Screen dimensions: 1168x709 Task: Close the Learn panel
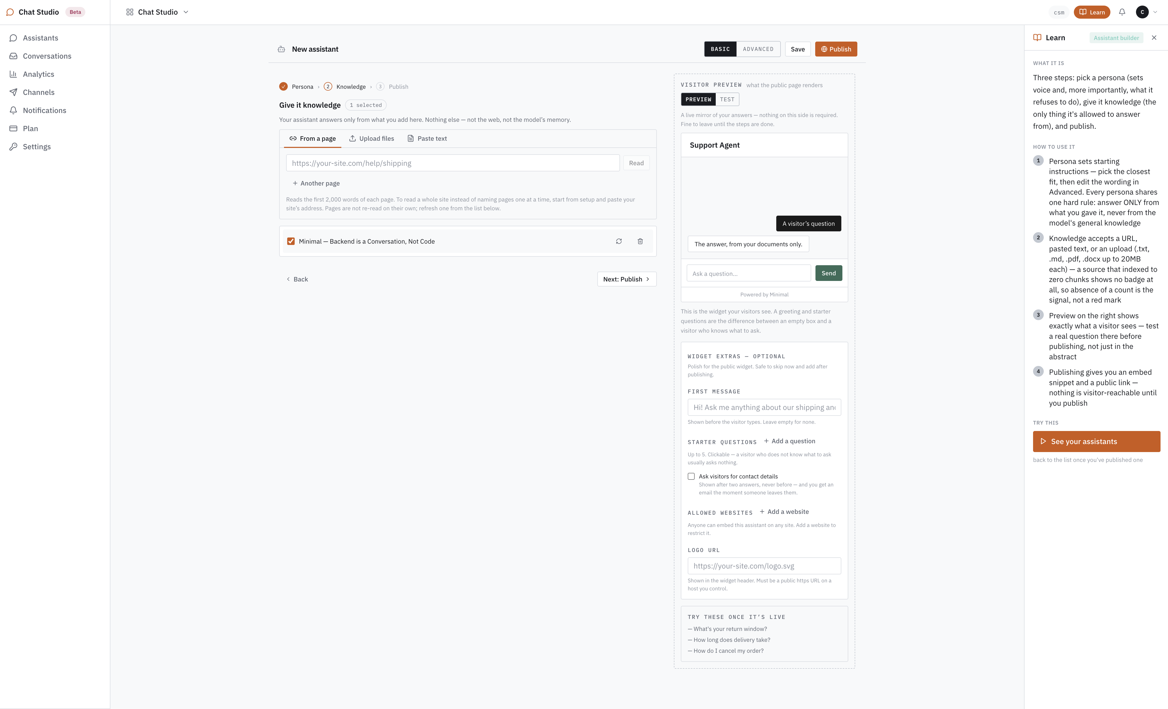[1154, 38]
